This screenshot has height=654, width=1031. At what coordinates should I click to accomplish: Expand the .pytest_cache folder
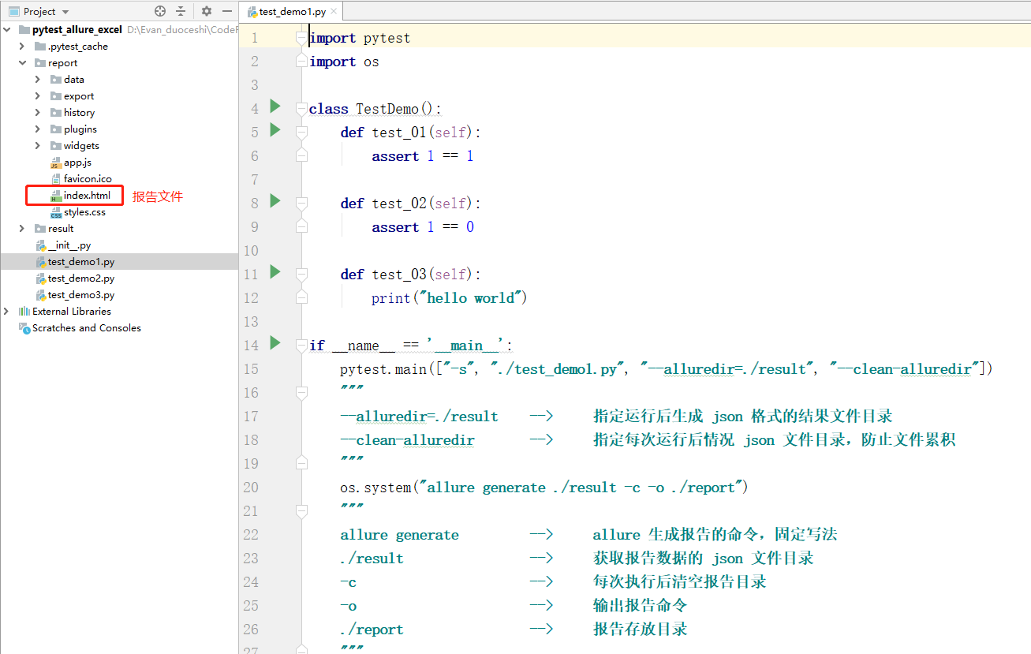point(22,47)
